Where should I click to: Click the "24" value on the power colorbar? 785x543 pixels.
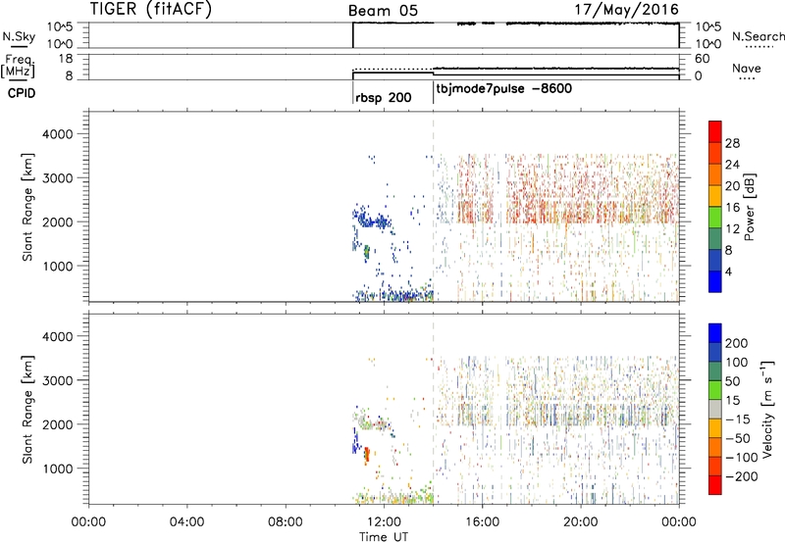(732, 165)
